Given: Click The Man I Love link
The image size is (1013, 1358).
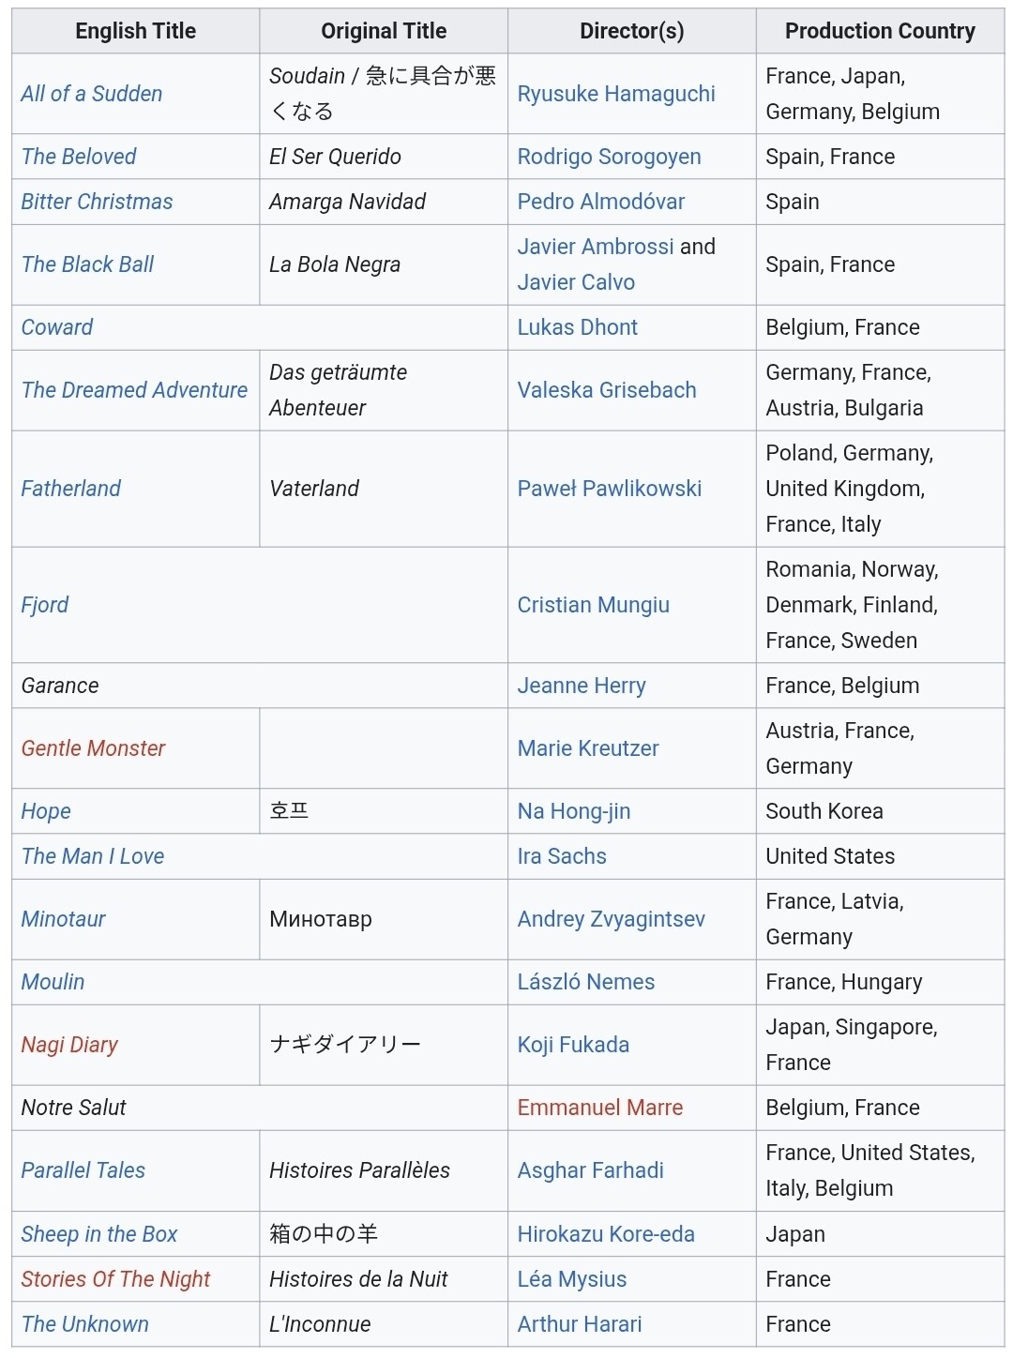Looking at the screenshot, I should pos(93,856).
